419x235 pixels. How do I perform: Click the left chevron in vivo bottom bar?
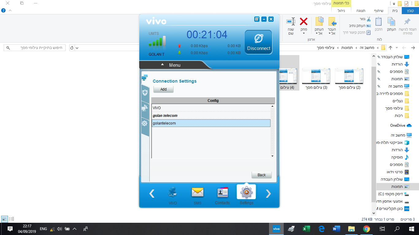click(x=152, y=193)
